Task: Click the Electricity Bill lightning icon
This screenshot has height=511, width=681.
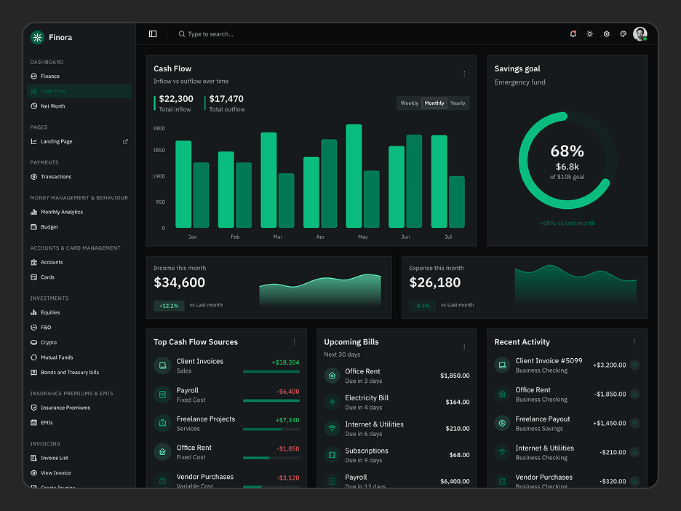Action: point(332,402)
